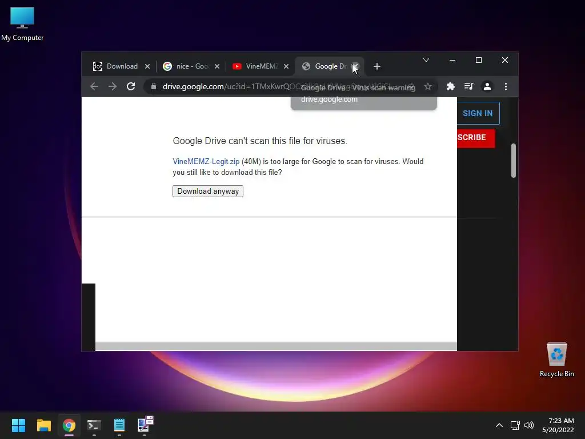Close the VineMEMZ tab
585x439 pixels.
click(x=286, y=66)
